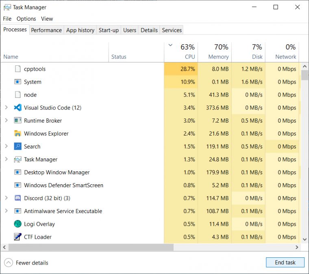This screenshot has width=309, height=274.
Task: Click the 373.6 MB memory value
Action: pyautogui.click(x=218, y=108)
